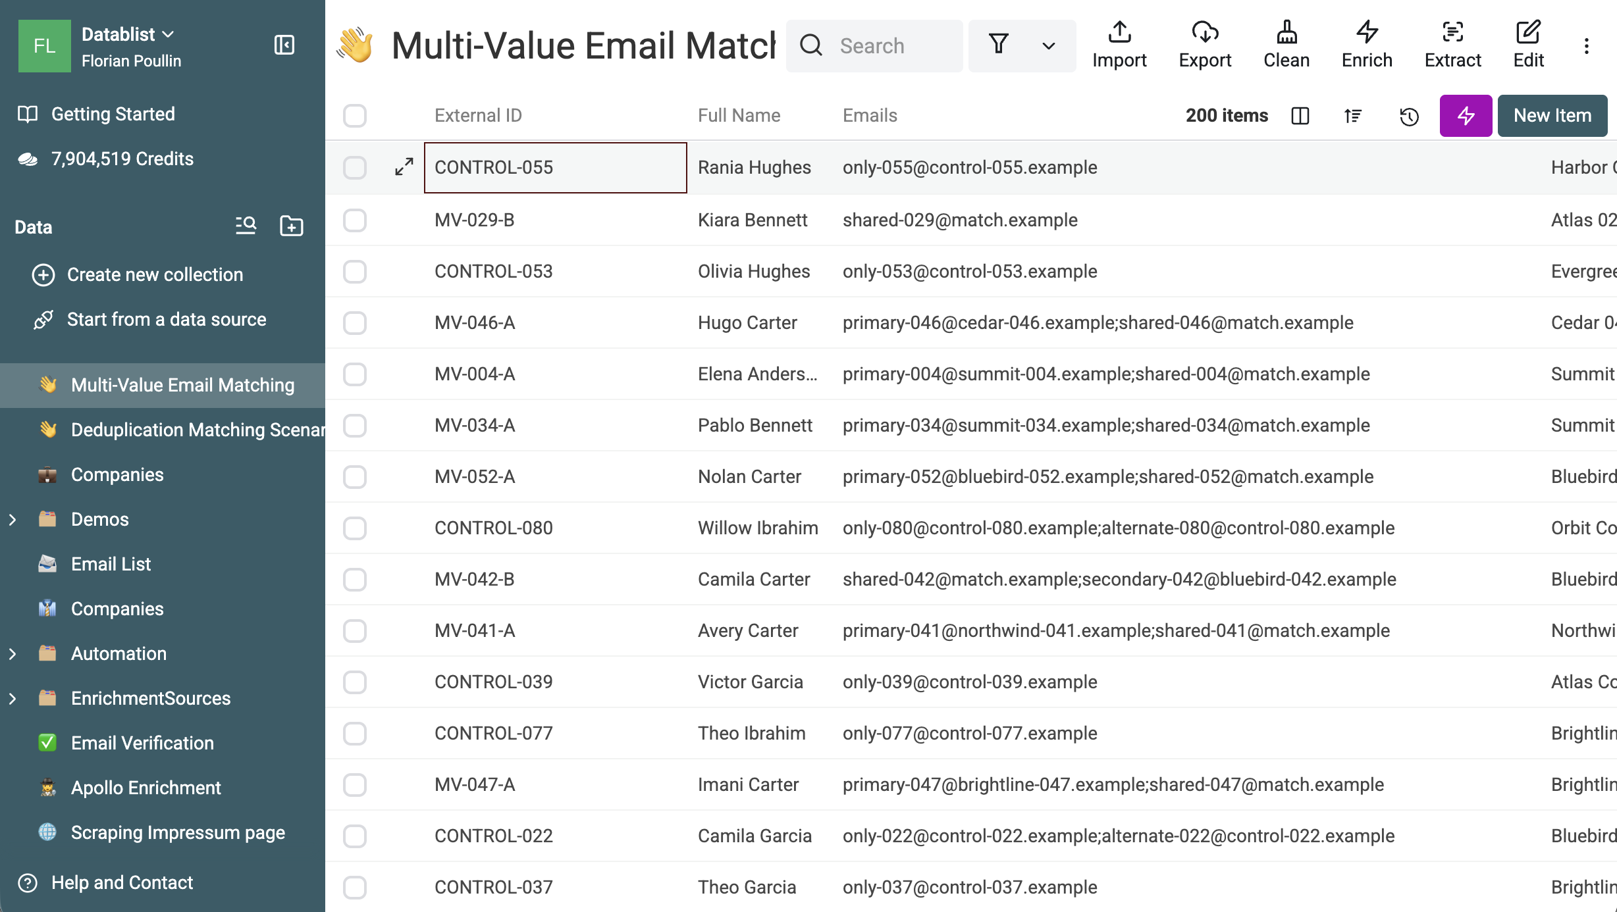
Task: Open the Email List collection
Action: (x=163, y=564)
